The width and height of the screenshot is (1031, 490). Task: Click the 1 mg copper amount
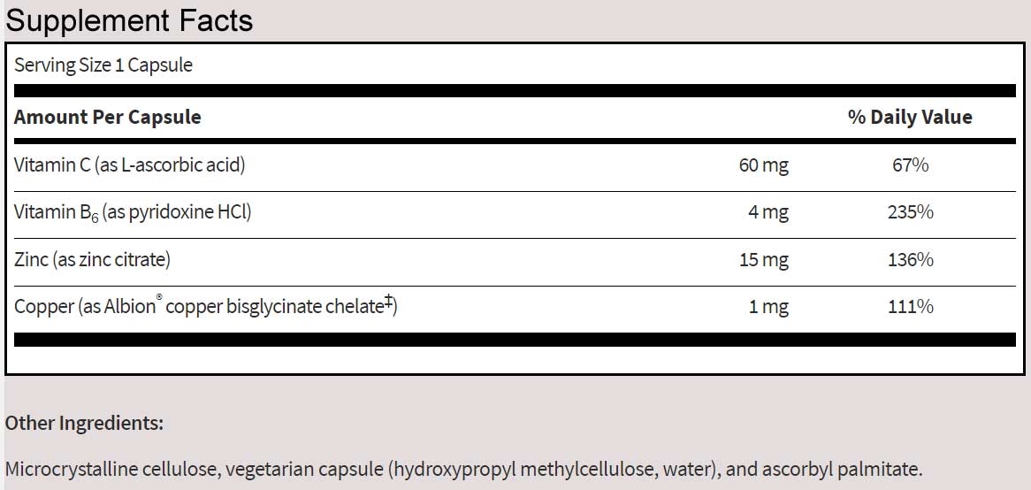pos(768,307)
